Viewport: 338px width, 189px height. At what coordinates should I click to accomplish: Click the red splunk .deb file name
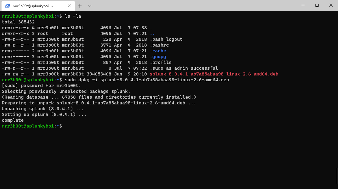point(214,74)
